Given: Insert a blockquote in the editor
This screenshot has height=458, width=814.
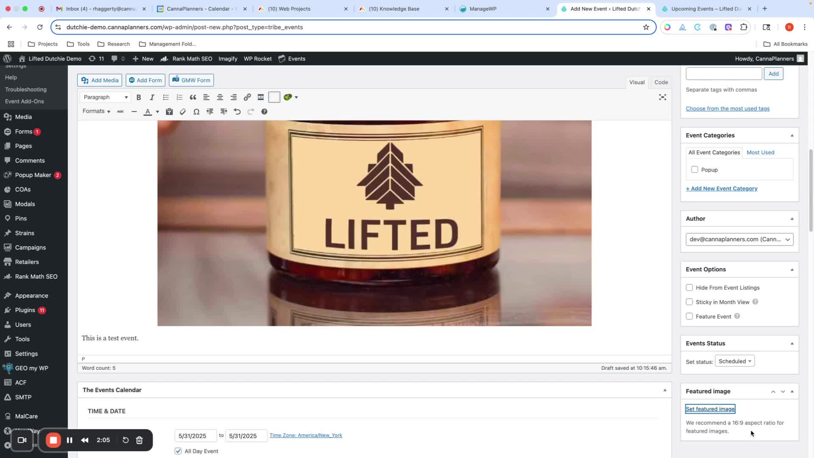Looking at the screenshot, I should click(x=193, y=97).
